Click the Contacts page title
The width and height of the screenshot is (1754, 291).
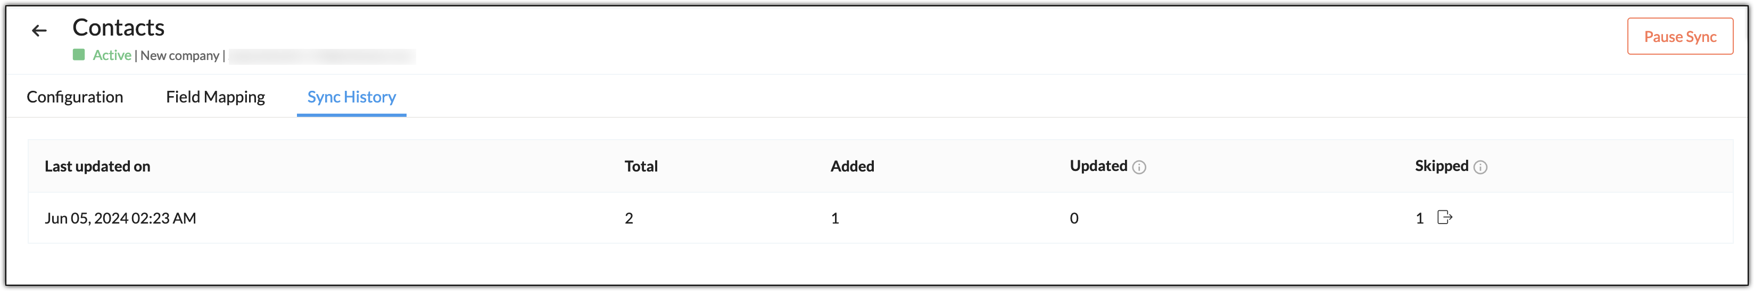pos(119,27)
